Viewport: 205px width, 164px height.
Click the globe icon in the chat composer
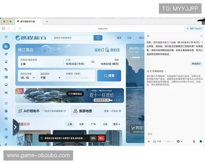(x=178, y=141)
